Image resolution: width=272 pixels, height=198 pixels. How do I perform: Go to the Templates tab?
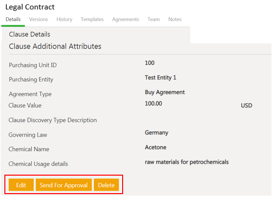92,19
